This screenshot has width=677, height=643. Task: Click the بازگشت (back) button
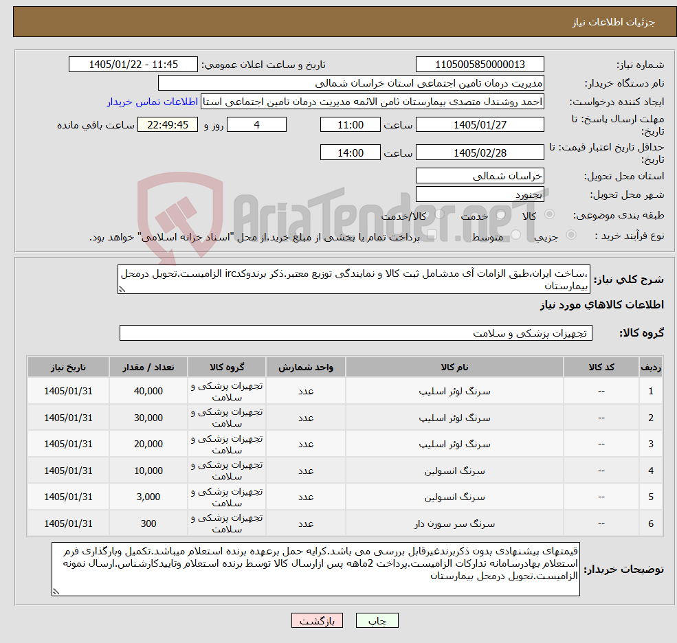tap(317, 620)
